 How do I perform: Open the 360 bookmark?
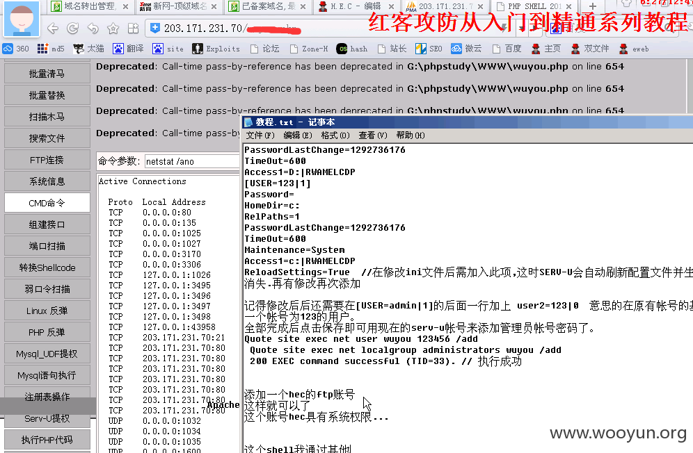click(15, 49)
